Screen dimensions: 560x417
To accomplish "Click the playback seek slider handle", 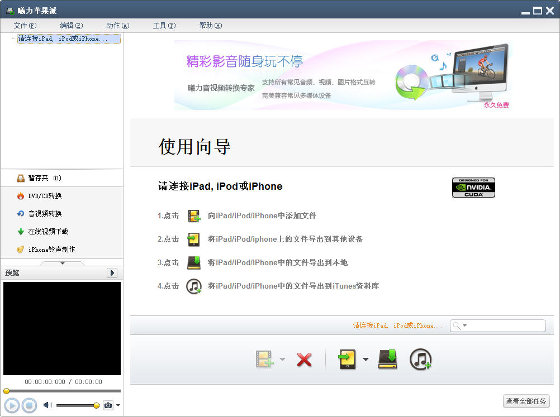I will pyautogui.click(x=7, y=391).
